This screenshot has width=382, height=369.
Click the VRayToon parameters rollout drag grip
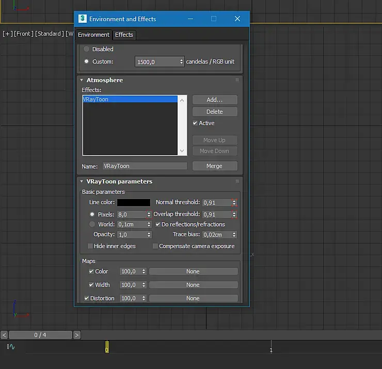[237, 181]
